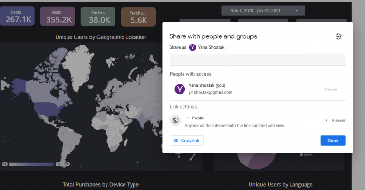Click 'Total Purchases by Device Type' title
The image size is (365, 190).
101,185
